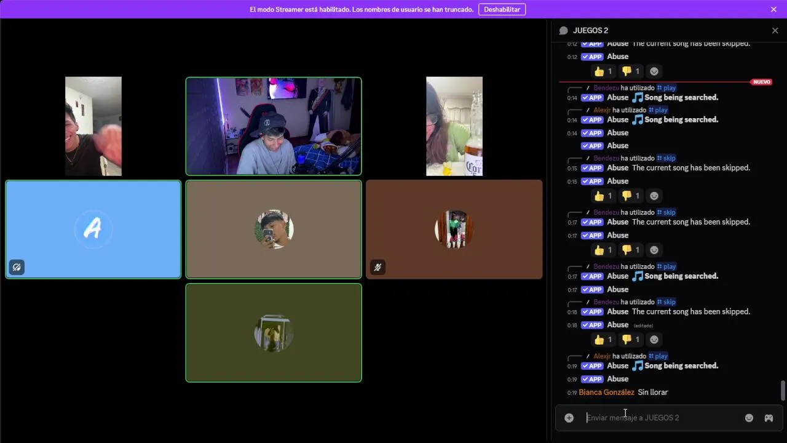Click the skip command used by Bendezu at 0:15
787x443 pixels.
(666, 158)
